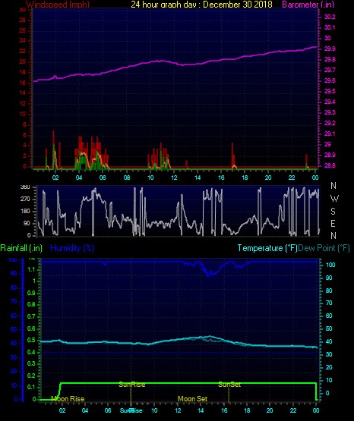
Task: Click the SunRise marker on rainfall graph
Action: pos(132,385)
